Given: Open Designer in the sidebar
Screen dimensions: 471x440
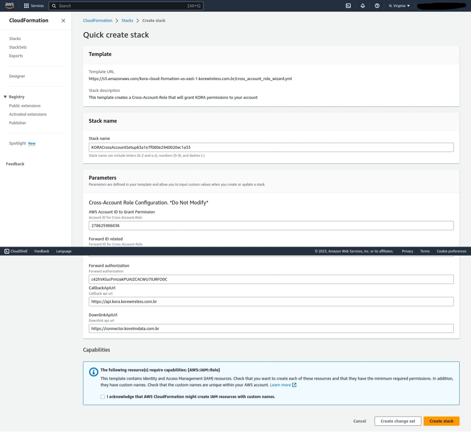Looking at the screenshot, I should 17,76.
